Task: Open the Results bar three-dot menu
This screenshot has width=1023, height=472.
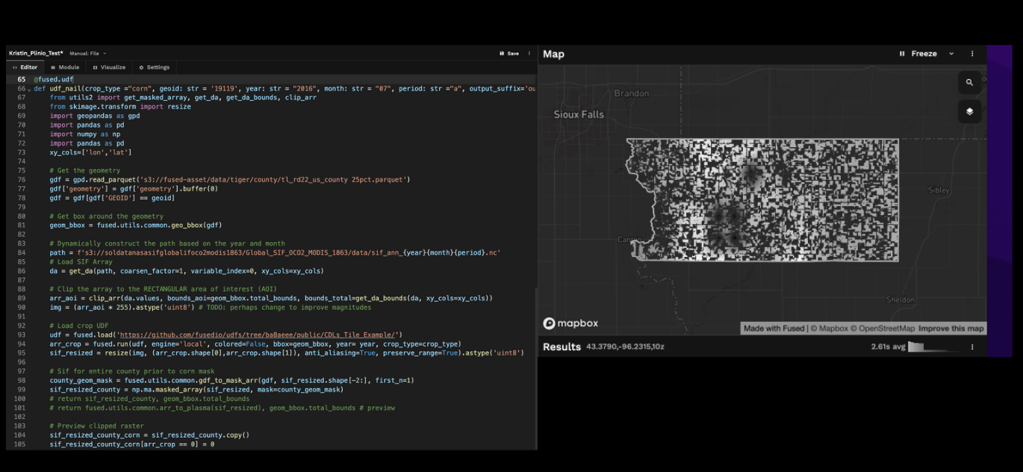Action: 971,347
